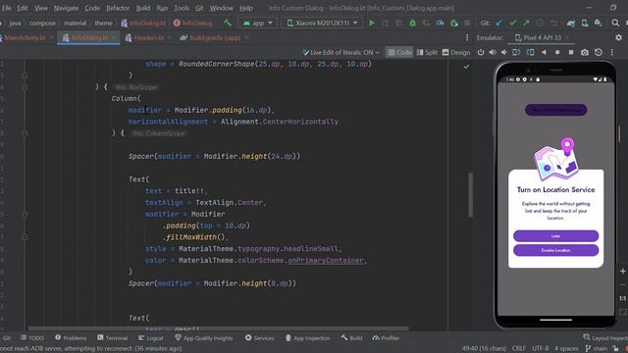Open Xiaomi M2012K11I device selector dropdown

pos(322,23)
